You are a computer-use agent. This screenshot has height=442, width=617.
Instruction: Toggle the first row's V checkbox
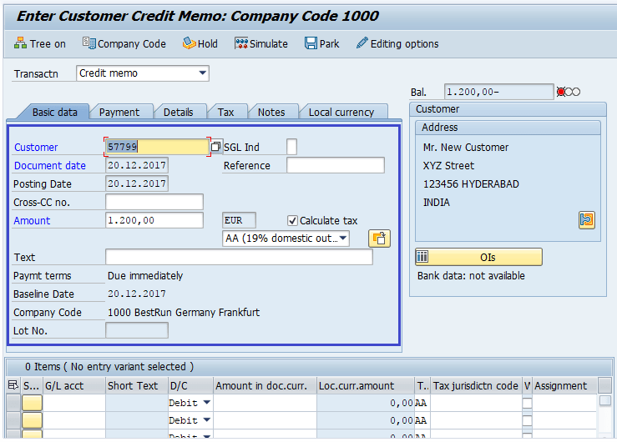(x=527, y=403)
